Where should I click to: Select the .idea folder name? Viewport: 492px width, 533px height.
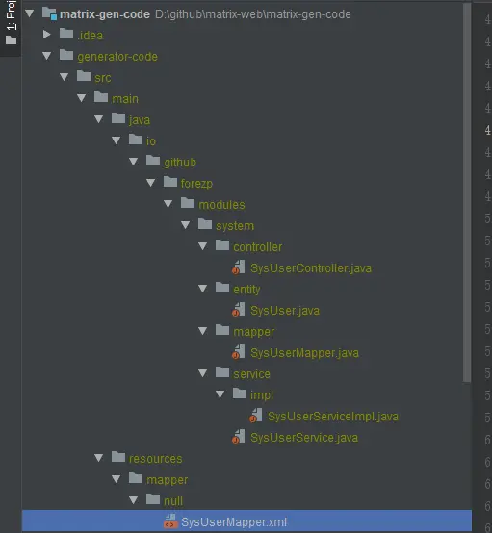pyautogui.click(x=91, y=36)
